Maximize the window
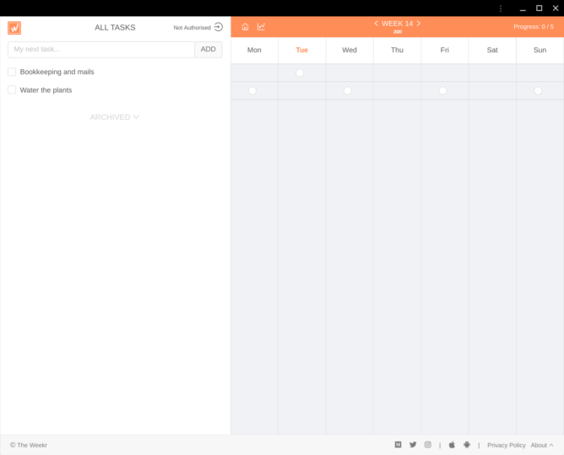Viewport: 564px width, 455px height. click(540, 8)
